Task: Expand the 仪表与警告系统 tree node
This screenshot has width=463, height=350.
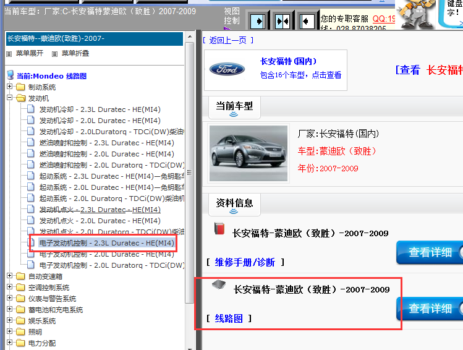Action: 9,297
